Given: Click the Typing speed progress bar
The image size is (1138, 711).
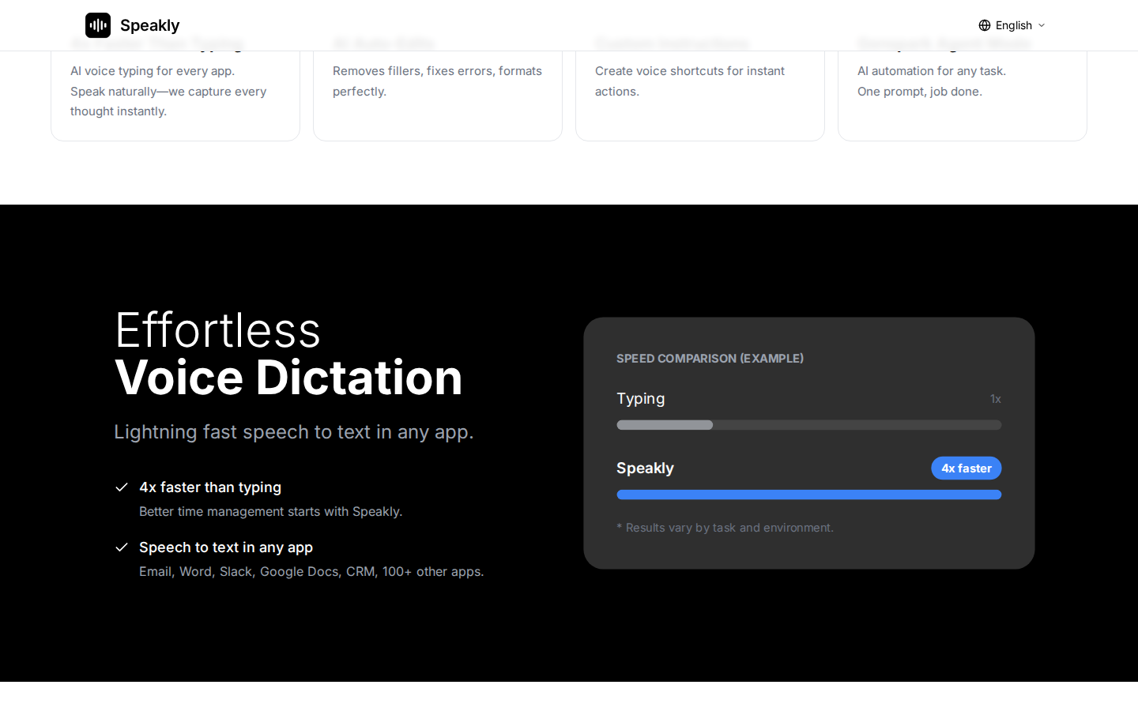Looking at the screenshot, I should pyautogui.click(x=809, y=425).
